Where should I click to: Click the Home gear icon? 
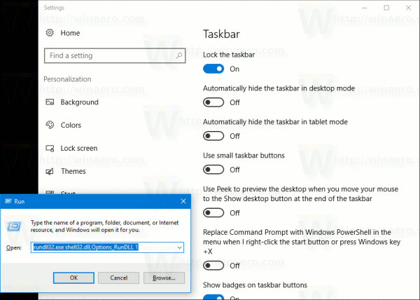pos(50,33)
